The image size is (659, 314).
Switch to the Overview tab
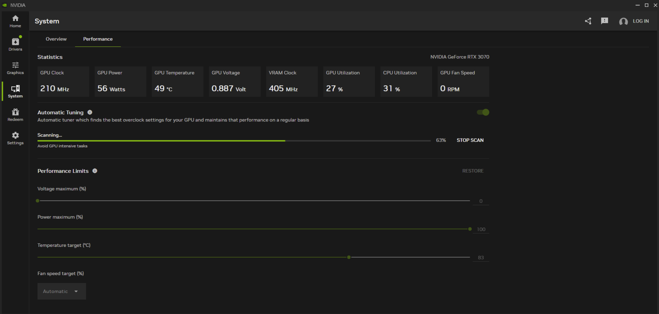56,39
